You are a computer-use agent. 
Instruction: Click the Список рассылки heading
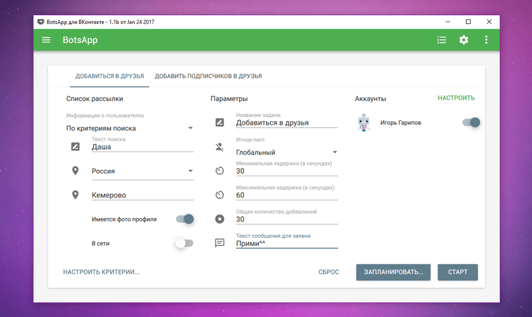click(94, 98)
